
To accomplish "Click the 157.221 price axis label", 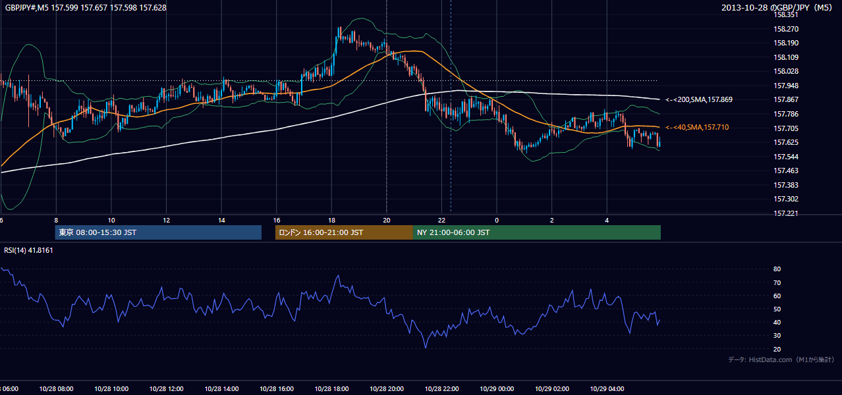I will pos(786,213).
